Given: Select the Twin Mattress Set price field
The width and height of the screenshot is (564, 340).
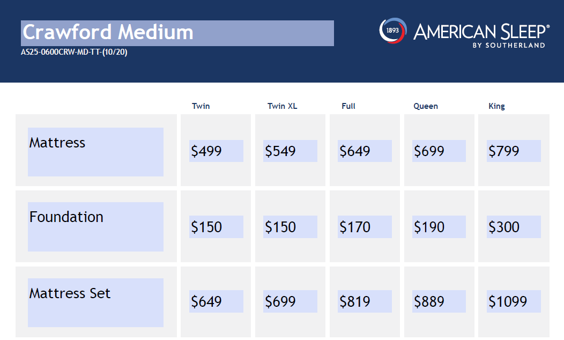Looking at the screenshot, I should point(216,301).
